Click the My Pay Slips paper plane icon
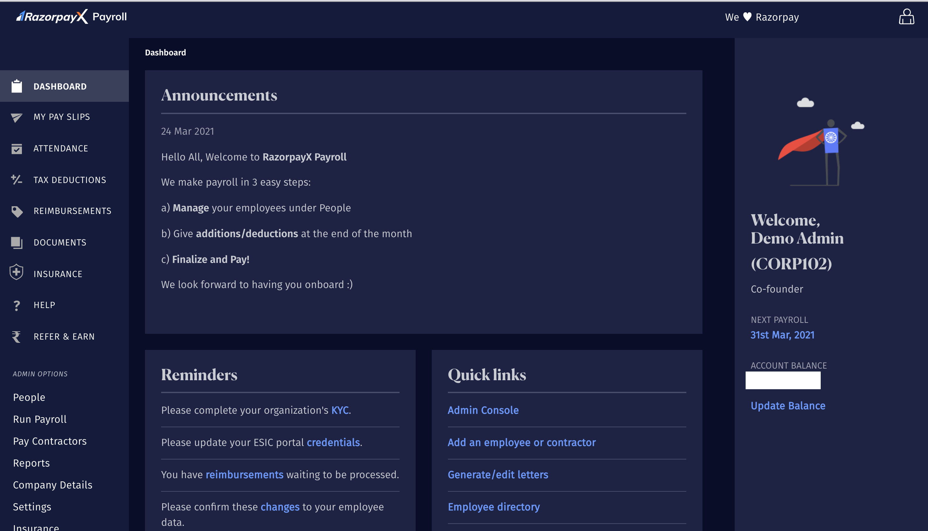The image size is (928, 531). (17, 117)
